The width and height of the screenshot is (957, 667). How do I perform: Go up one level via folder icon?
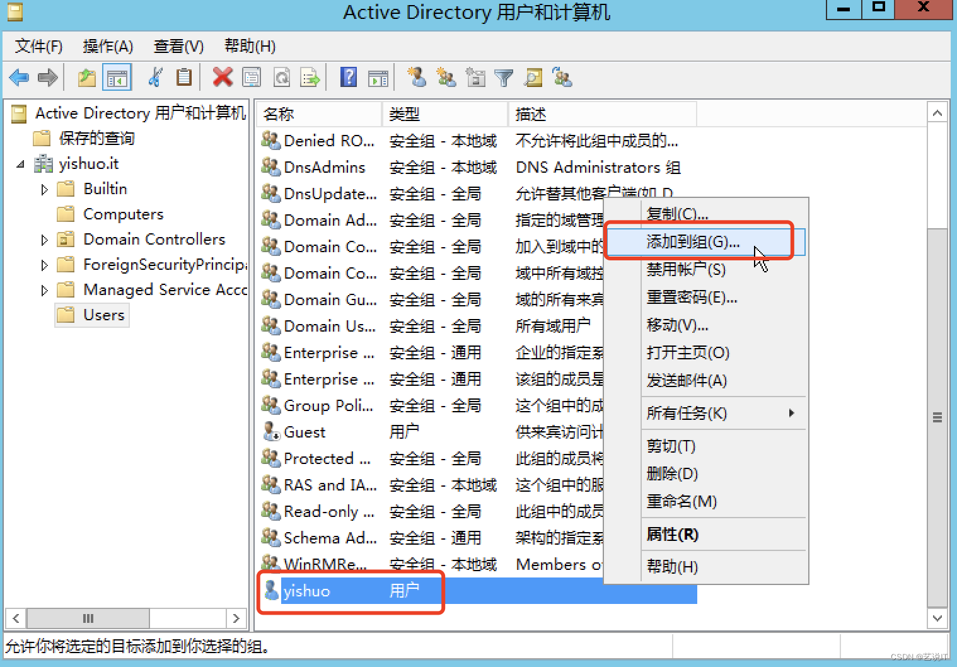pos(87,78)
